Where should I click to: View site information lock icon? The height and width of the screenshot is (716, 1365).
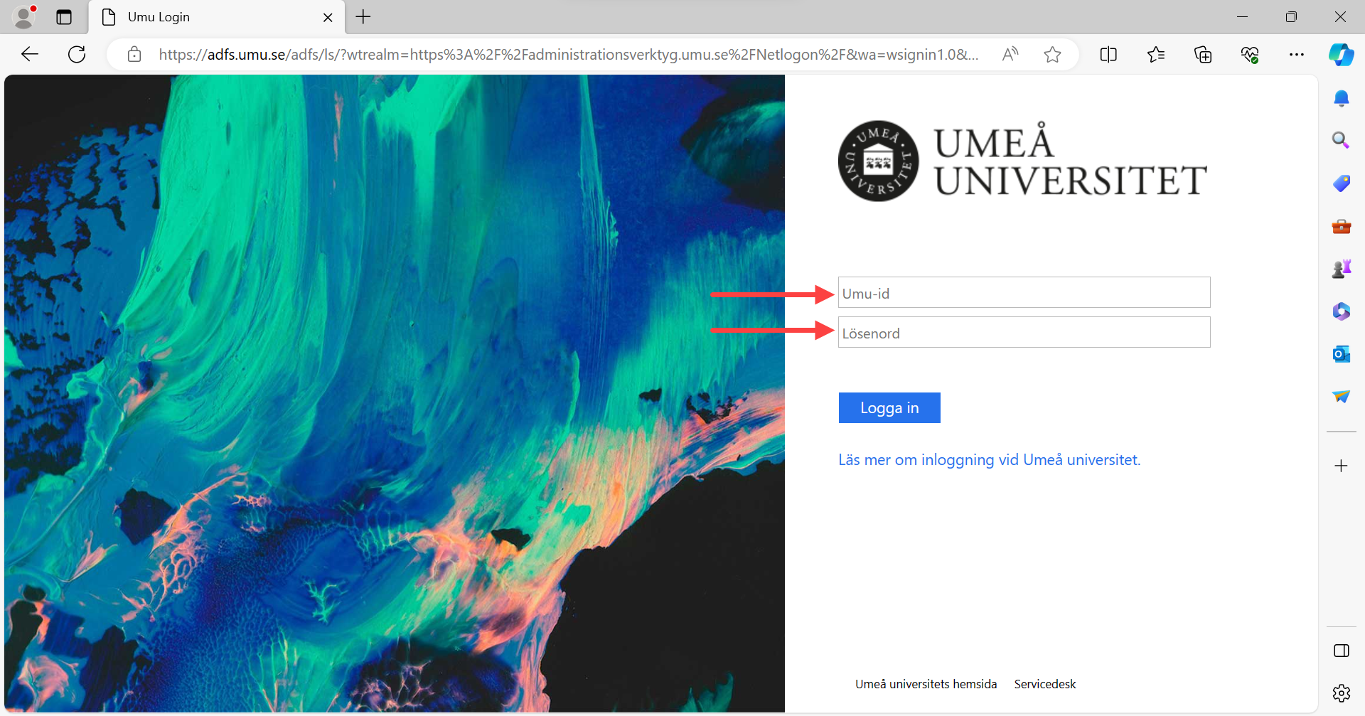coord(134,54)
